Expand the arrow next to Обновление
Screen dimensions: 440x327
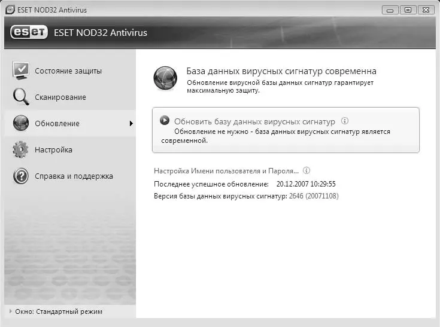[x=131, y=124]
